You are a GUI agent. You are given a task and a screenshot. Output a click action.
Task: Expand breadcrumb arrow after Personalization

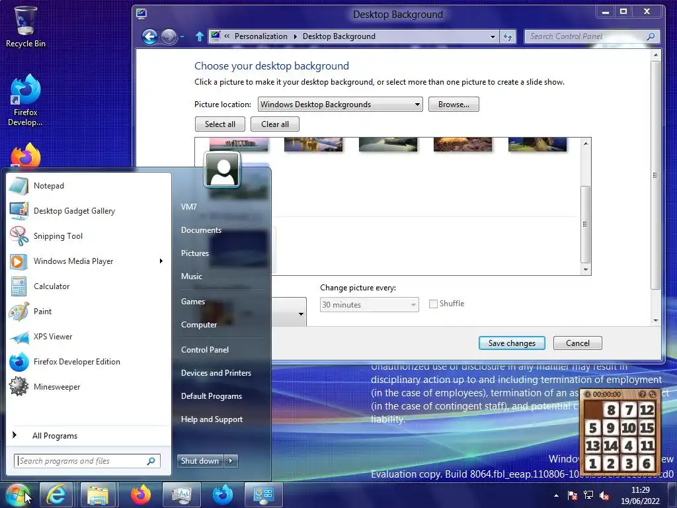(296, 37)
